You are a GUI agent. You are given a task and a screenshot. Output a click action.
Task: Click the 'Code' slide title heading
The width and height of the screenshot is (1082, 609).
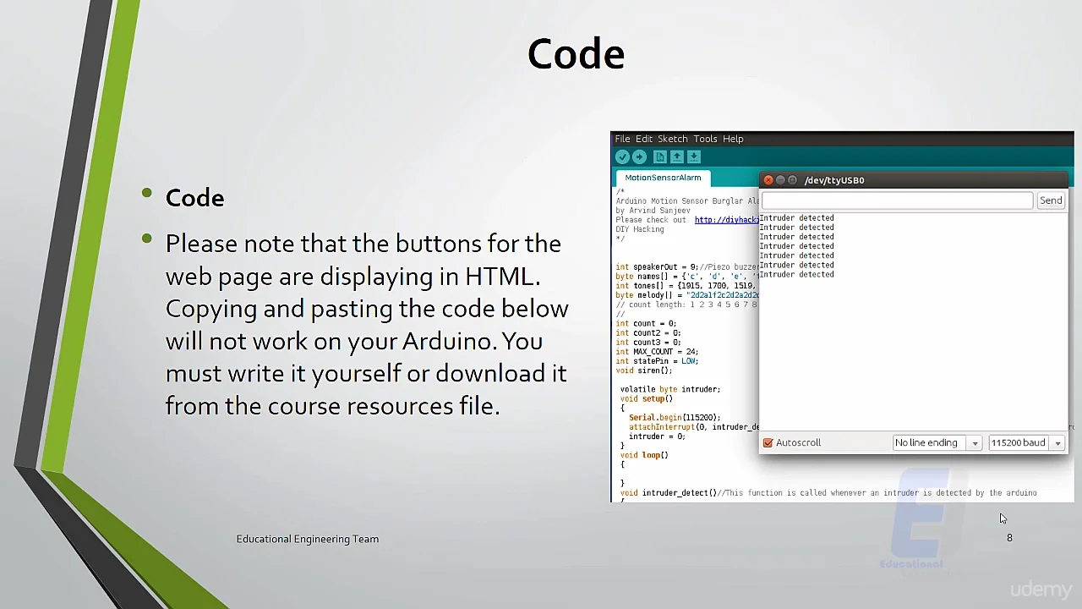(x=576, y=54)
